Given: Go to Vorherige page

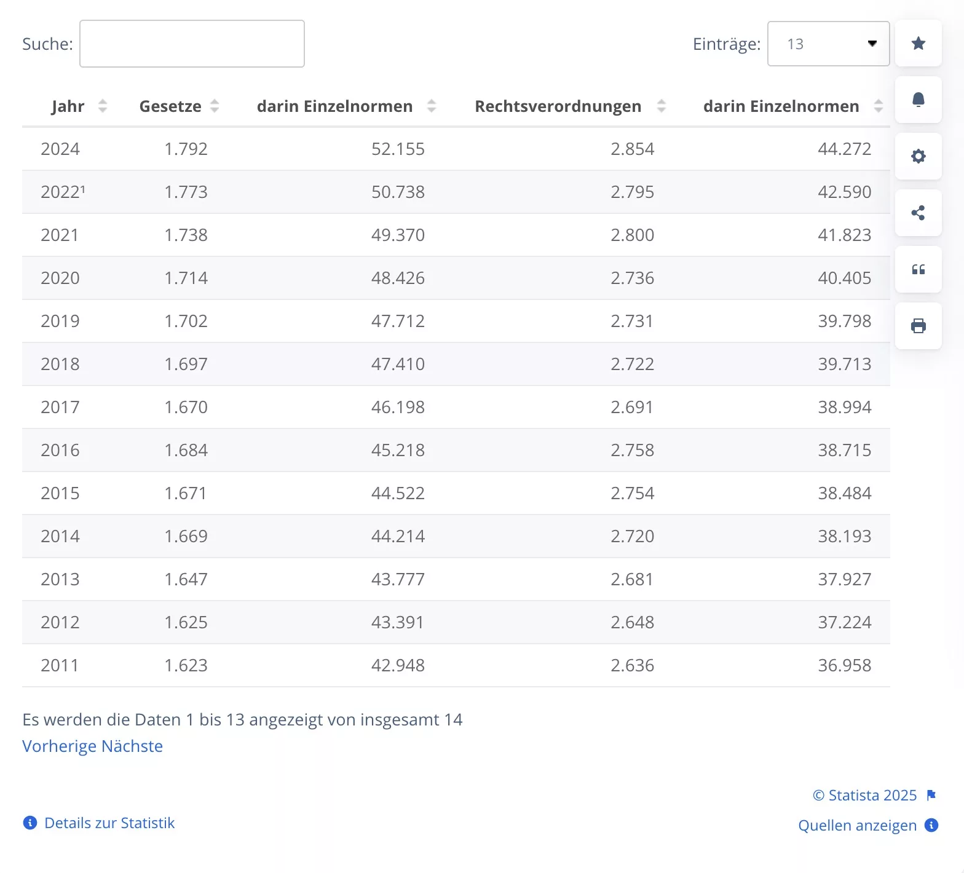Looking at the screenshot, I should pyautogui.click(x=60, y=746).
